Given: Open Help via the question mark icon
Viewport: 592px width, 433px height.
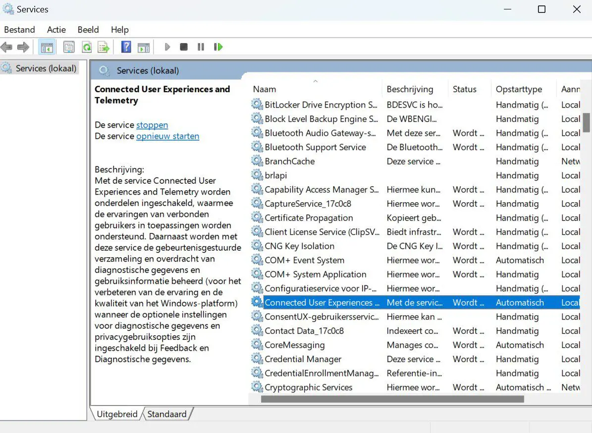Looking at the screenshot, I should pos(126,47).
